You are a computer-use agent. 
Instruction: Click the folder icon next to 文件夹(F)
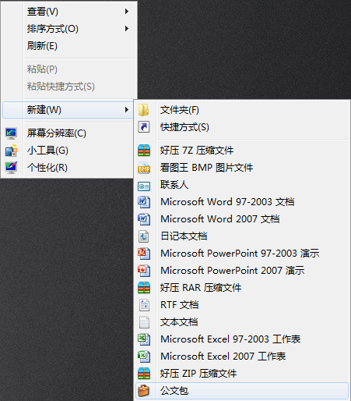coord(143,110)
